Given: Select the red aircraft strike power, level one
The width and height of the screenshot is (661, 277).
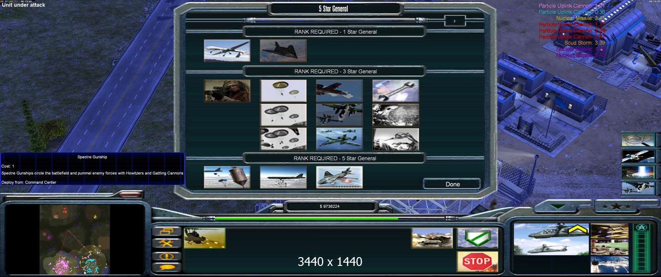Looking at the screenshot, I should (x=339, y=91).
